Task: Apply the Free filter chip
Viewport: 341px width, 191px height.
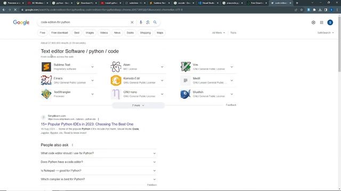Action: click(x=43, y=33)
